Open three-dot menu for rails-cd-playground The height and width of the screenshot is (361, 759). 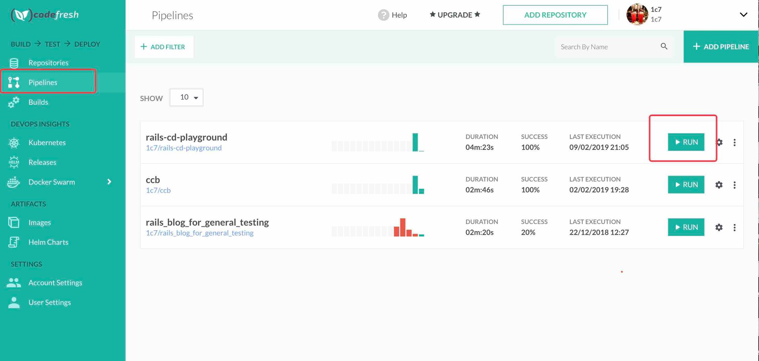[734, 143]
